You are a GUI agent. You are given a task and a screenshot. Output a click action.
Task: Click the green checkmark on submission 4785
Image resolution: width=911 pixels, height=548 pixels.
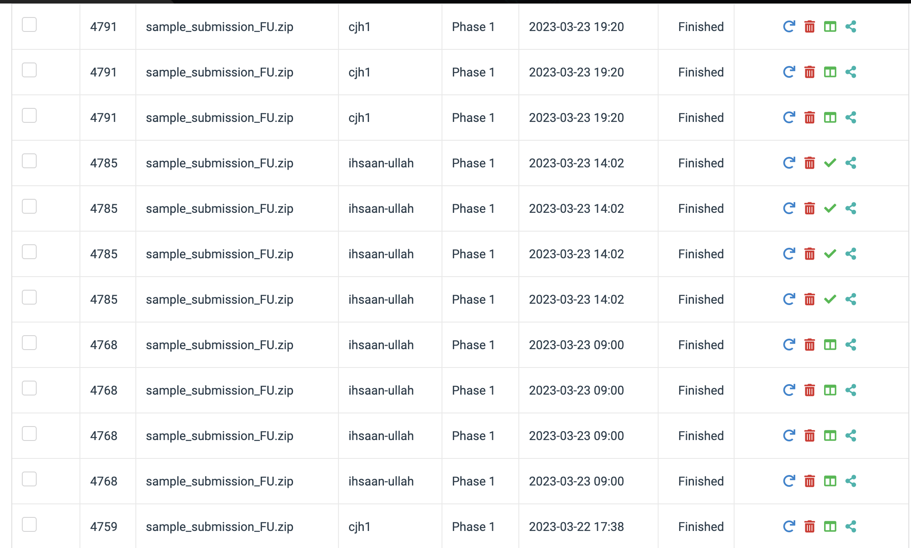[830, 163]
